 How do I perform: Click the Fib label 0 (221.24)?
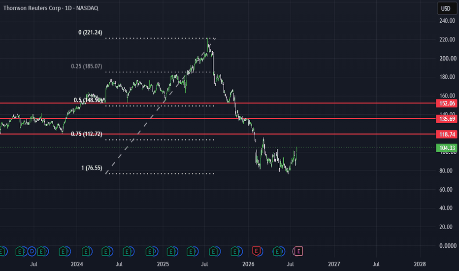90,33
